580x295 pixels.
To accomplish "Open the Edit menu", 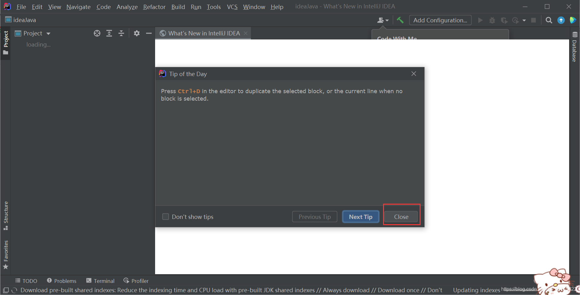I will click(x=37, y=7).
